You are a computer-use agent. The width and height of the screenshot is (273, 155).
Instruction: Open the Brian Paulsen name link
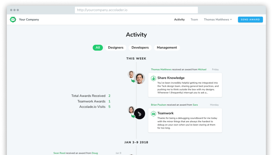159,105
